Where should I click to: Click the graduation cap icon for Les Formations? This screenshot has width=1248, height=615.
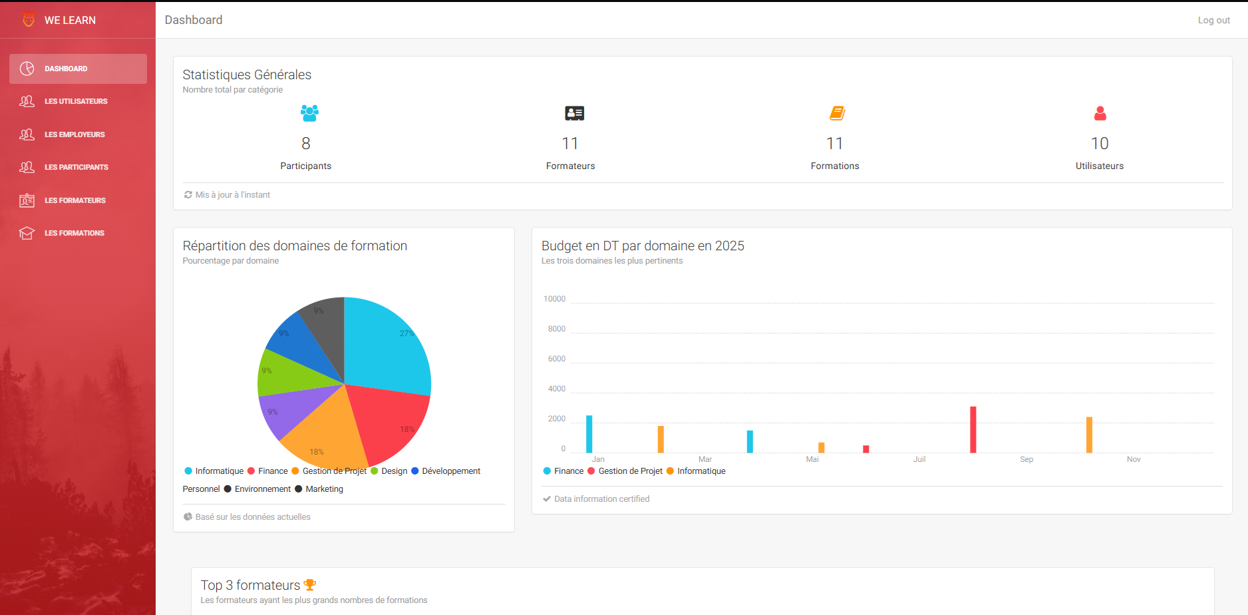(27, 233)
